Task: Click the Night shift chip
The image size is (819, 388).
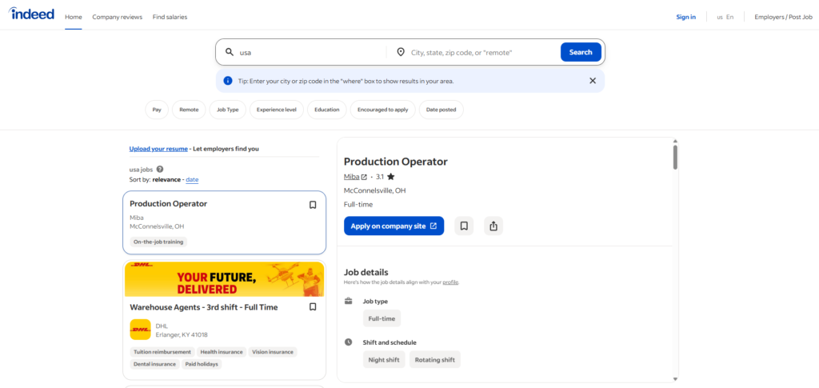Action: (x=384, y=360)
